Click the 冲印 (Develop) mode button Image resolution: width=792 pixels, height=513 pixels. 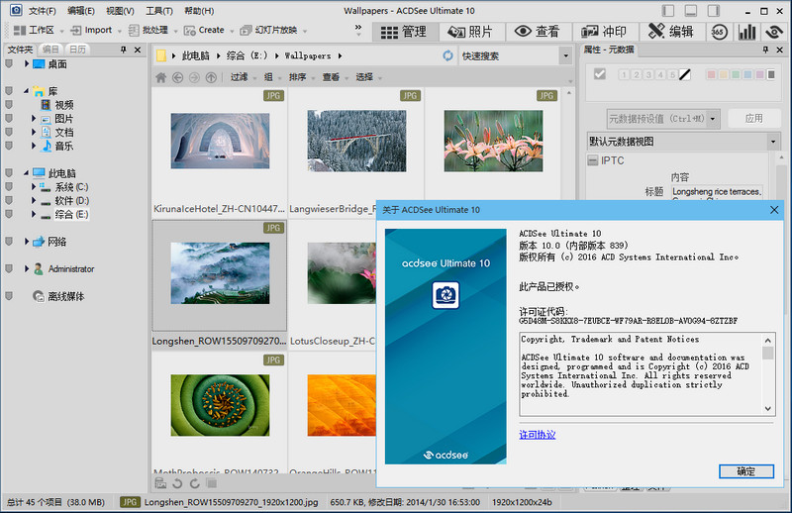[x=605, y=31]
